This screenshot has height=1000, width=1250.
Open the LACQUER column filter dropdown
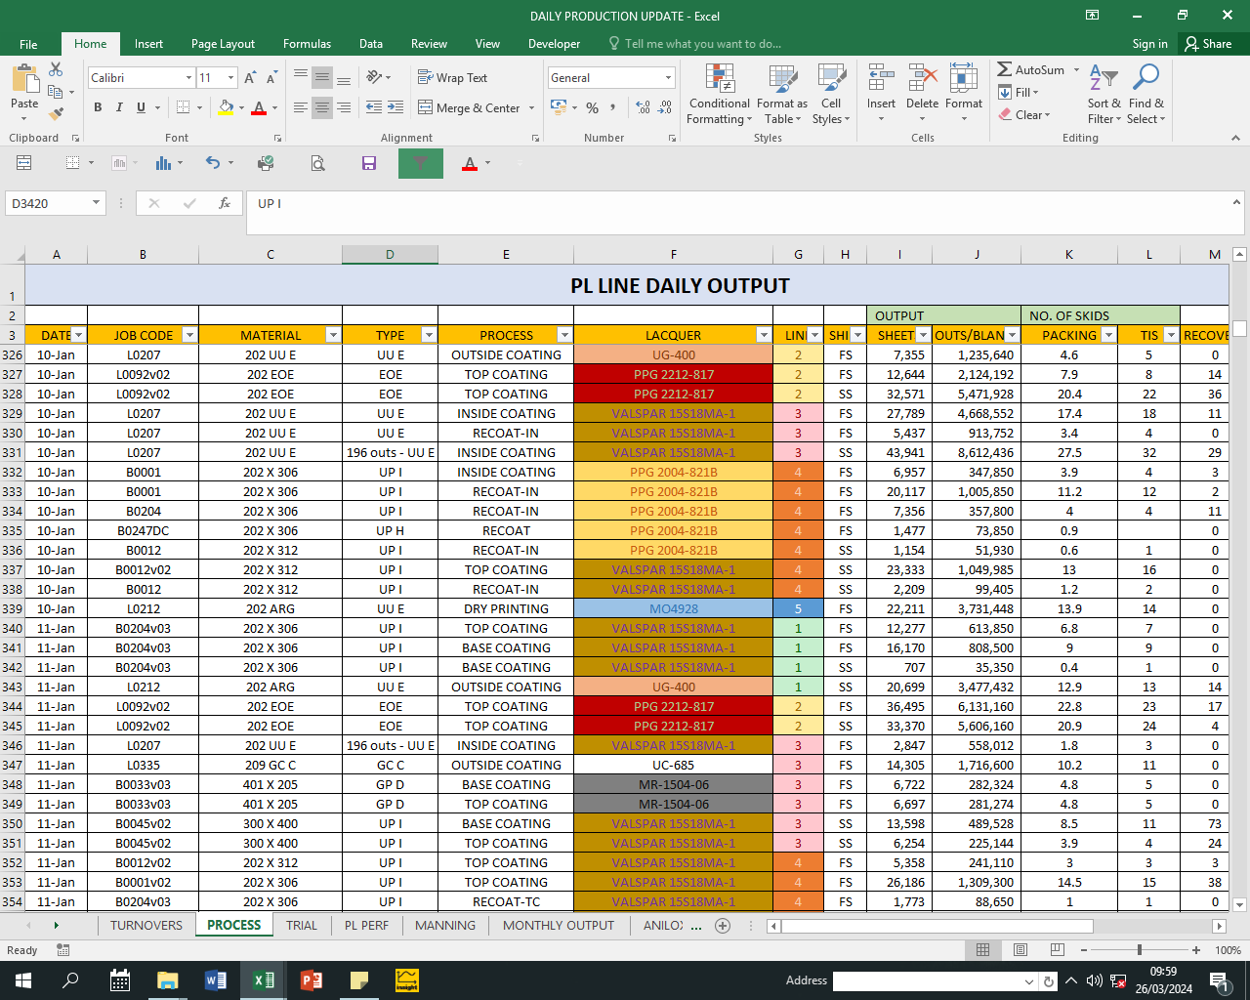pos(764,335)
